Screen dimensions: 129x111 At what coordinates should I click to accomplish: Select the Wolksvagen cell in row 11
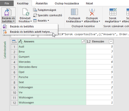pyautogui.click(x=52, y=97)
